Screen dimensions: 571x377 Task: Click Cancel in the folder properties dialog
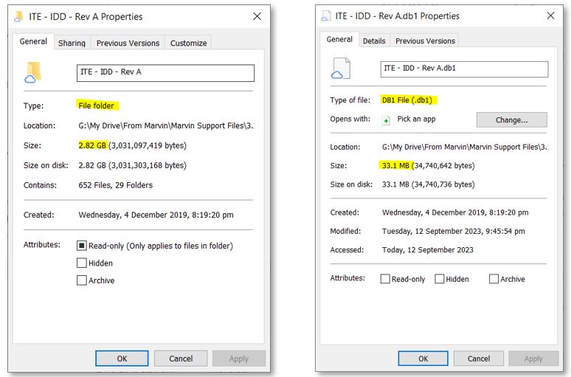click(x=181, y=359)
